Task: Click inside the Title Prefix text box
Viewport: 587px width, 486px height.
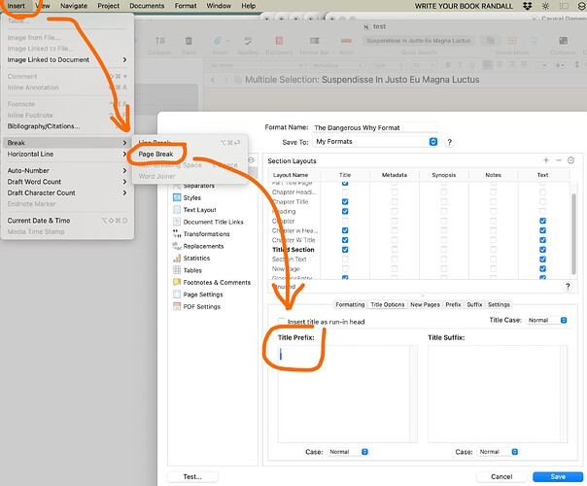Action: click(x=347, y=394)
